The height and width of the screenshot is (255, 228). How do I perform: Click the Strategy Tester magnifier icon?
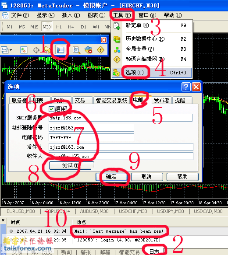point(76,50)
